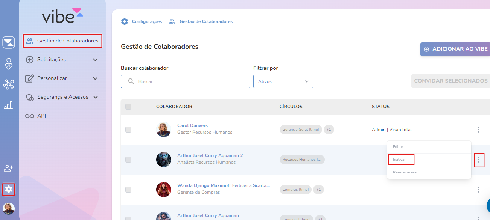Click the +1 badge in Carol Danvers' row
Viewport: 490px width, 220px height.
[329, 130]
